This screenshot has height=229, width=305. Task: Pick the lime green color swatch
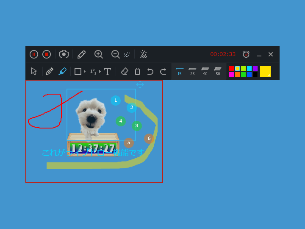coord(243,69)
